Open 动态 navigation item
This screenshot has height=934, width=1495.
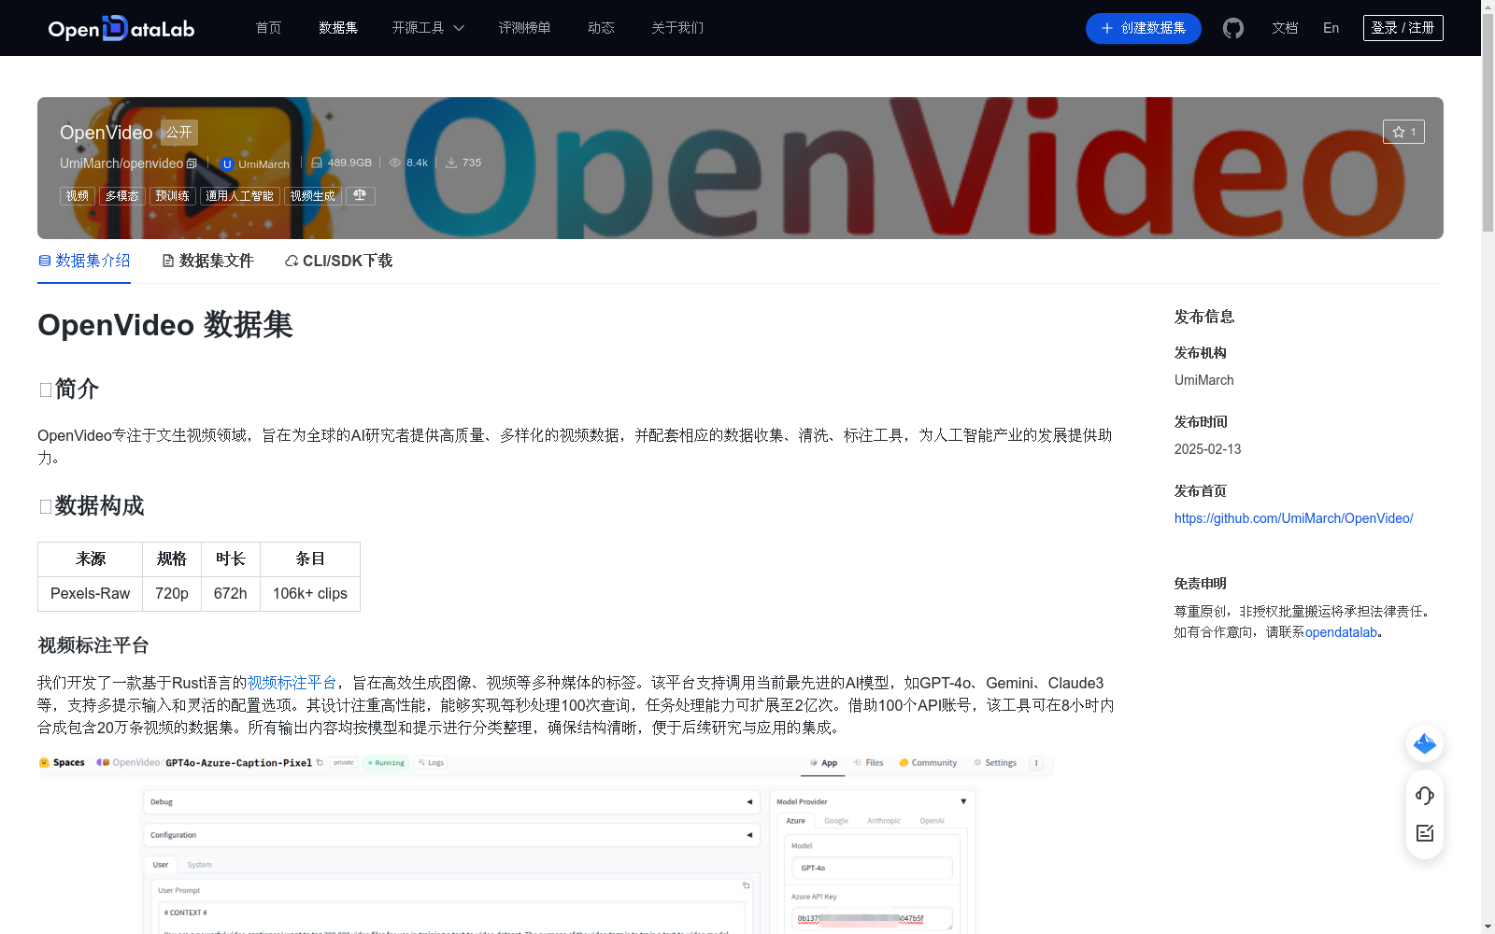coord(601,28)
